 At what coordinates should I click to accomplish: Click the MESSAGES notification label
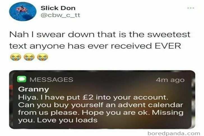coord(51,80)
